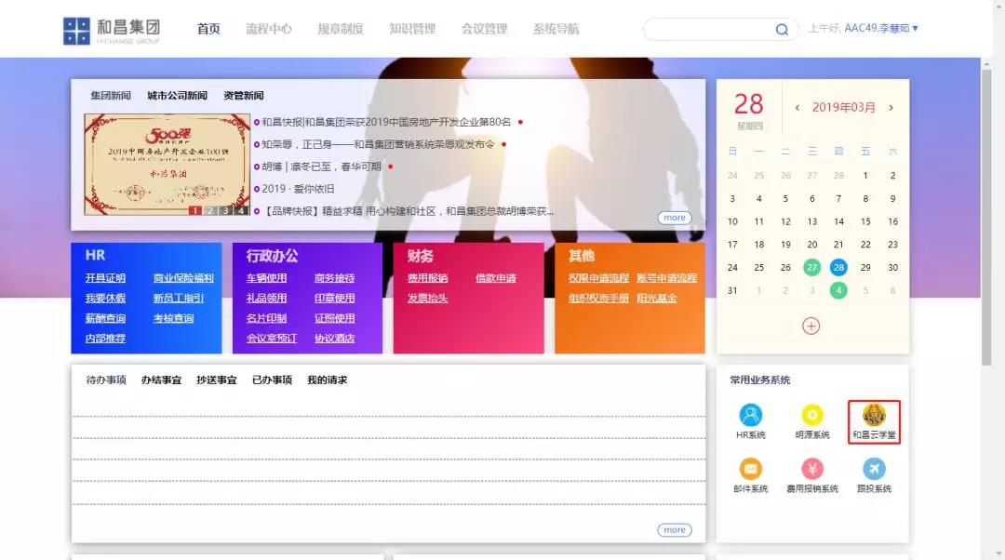This screenshot has height=560, width=1005.
Task: Go to the next month in calendar
Action: click(x=891, y=108)
